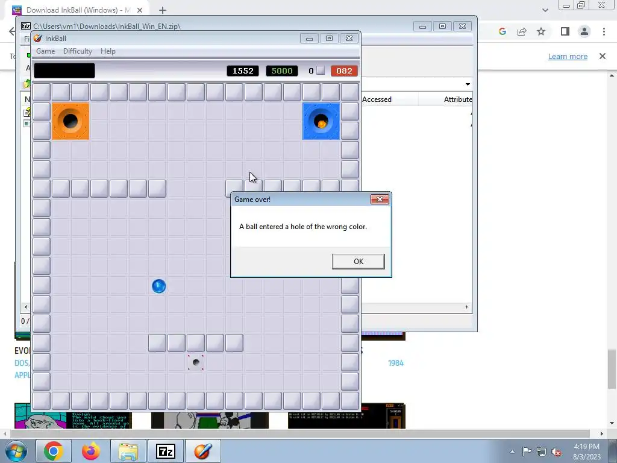Click 7-Zip horizontal scrollbar right arrow
Screen dimensions: 617x463
pyautogui.click(x=467, y=307)
